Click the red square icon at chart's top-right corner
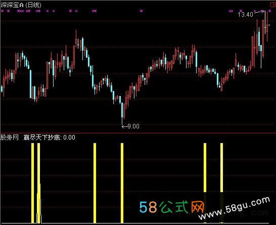The height and width of the screenshot is (225, 276). [x=273, y=4]
